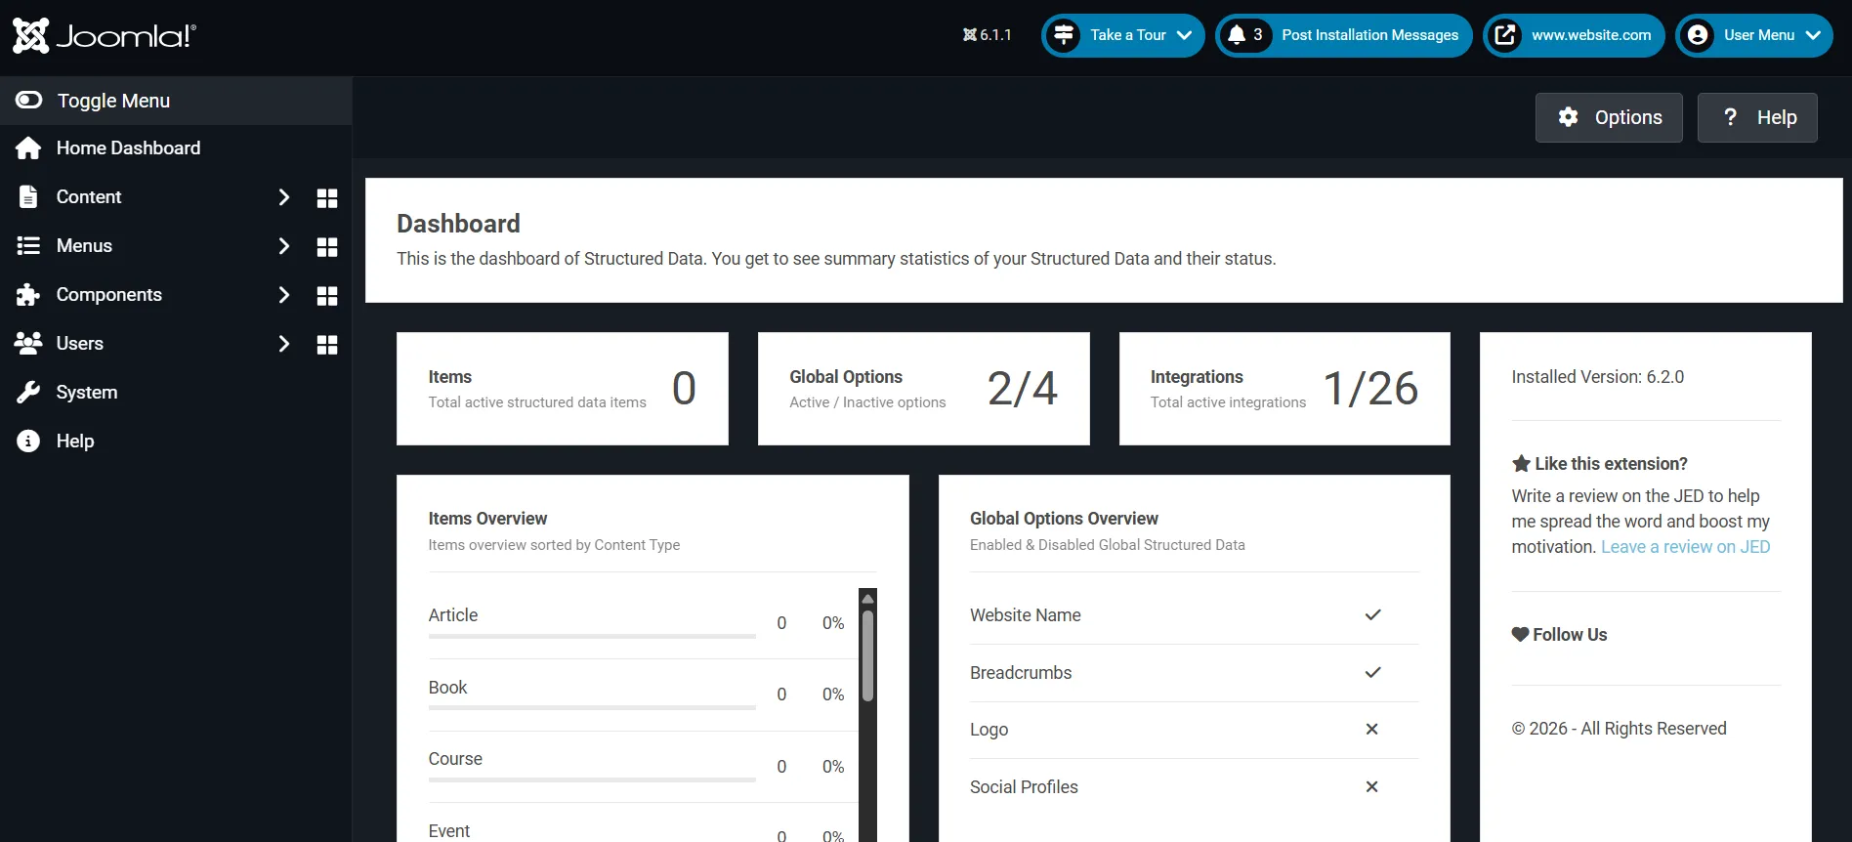Open the Content dashboard grid icon
The width and height of the screenshot is (1852, 842).
[327, 198]
